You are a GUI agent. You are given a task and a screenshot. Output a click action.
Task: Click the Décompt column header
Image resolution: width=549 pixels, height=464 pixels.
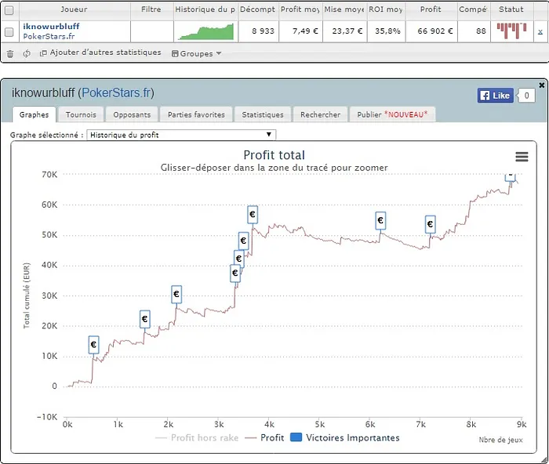[258, 9]
